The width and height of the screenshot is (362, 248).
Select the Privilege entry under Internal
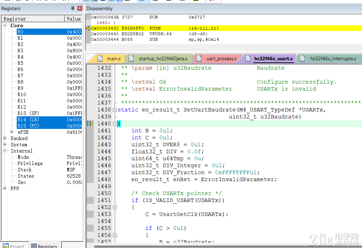(49, 163)
